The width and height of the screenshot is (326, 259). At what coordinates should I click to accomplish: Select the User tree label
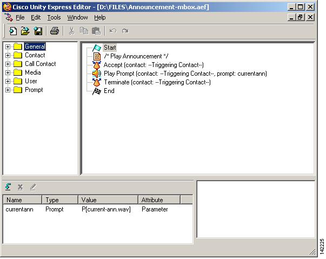tap(31, 81)
